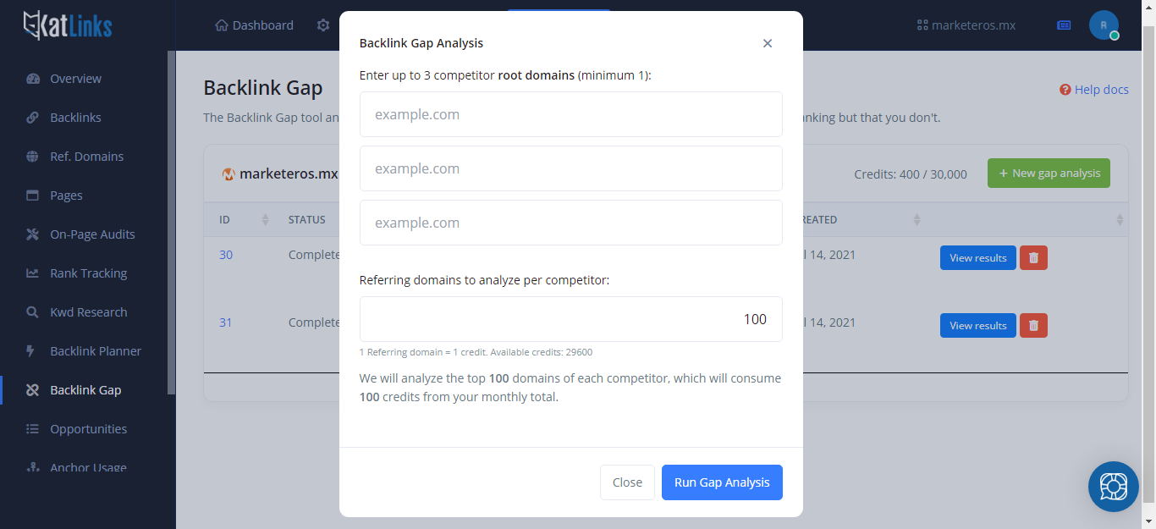This screenshot has width=1156, height=529.
Task: Delete gap analysis 31 with trash icon
Action: pos(1033,326)
